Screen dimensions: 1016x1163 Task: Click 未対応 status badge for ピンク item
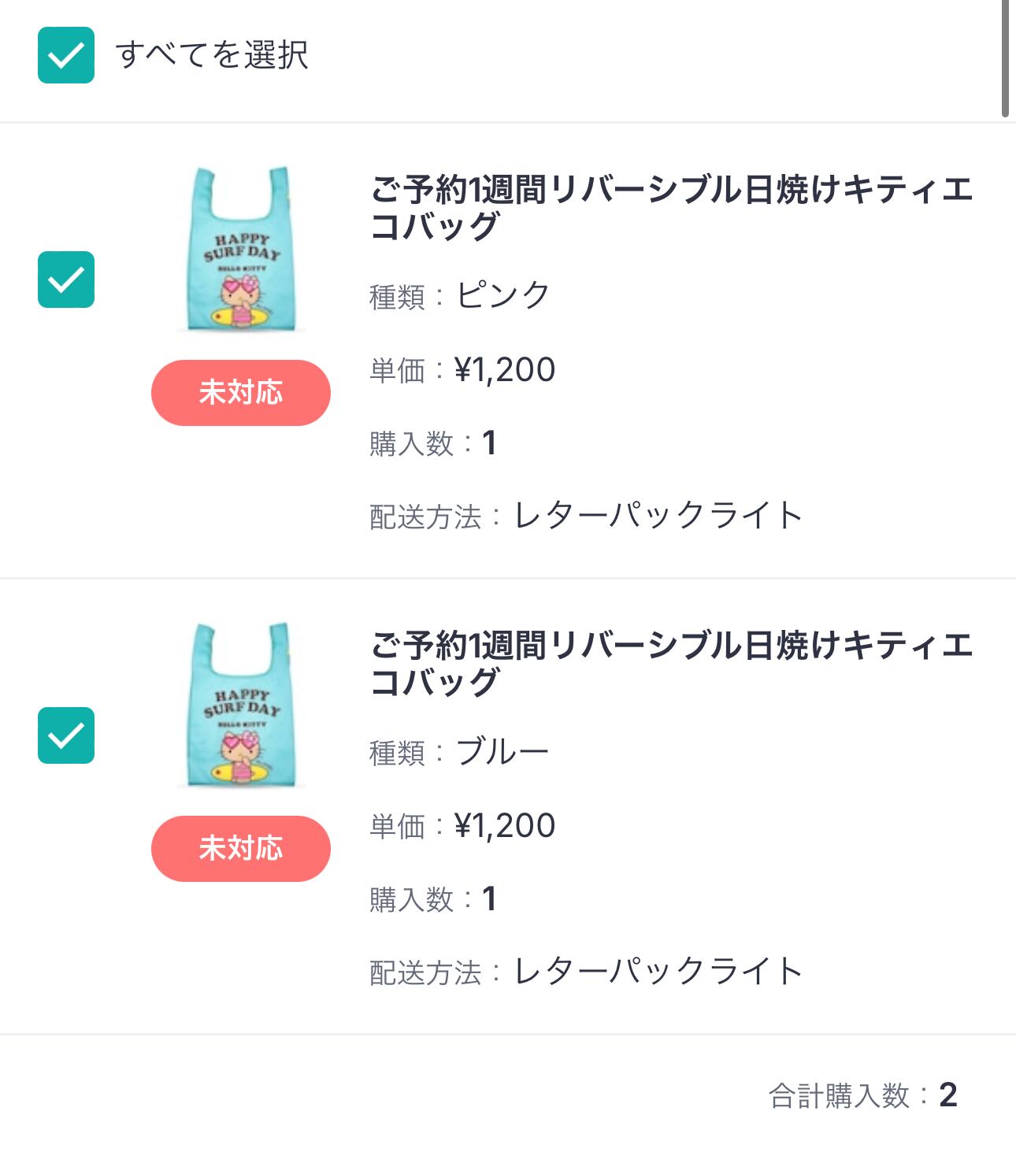point(240,393)
